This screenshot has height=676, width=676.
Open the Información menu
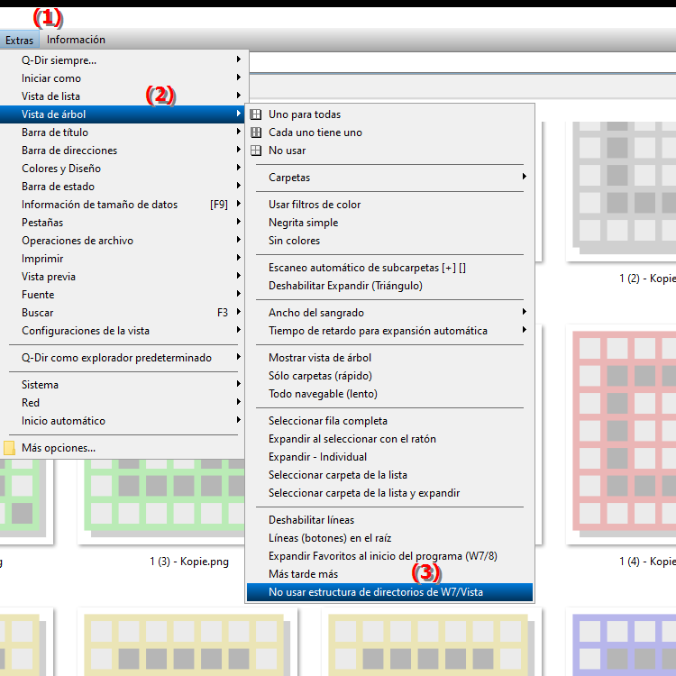76,40
